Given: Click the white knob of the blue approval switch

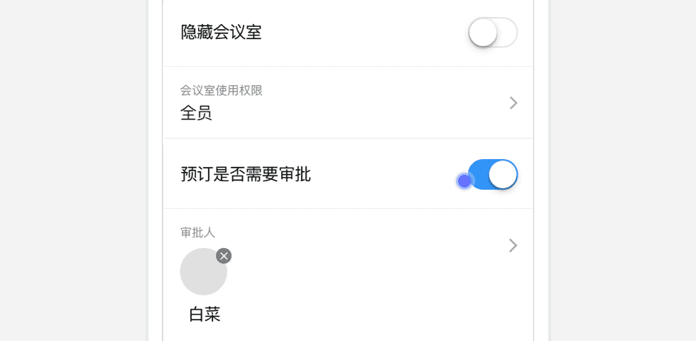Looking at the screenshot, I should [x=503, y=174].
